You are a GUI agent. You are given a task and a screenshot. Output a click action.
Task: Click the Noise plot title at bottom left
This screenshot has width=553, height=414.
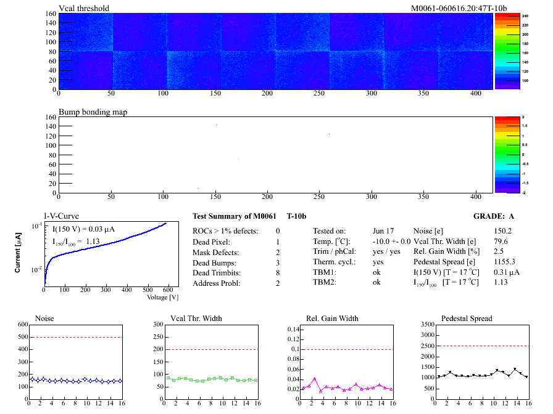pyautogui.click(x=44, y=319)
